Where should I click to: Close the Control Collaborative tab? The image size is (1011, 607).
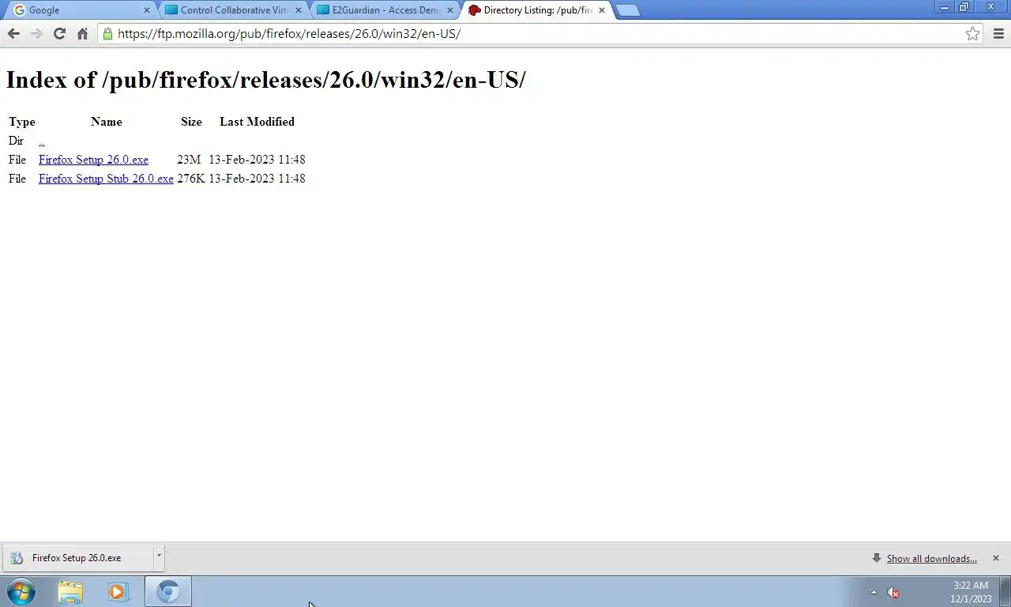(298, 10)
